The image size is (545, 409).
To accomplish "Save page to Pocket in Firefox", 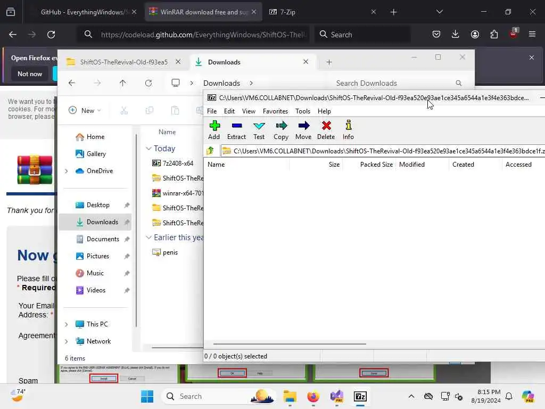I will (x=436, y=34).
